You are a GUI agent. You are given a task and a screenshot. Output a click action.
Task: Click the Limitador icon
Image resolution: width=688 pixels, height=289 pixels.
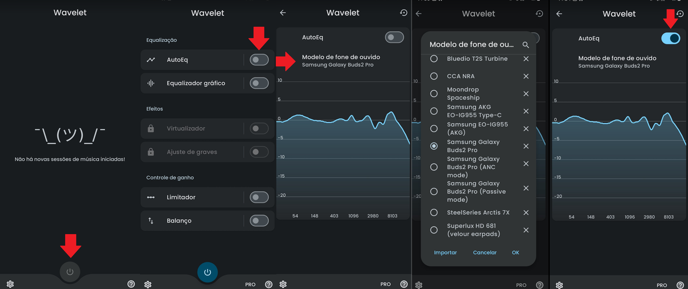click(151, 197)
